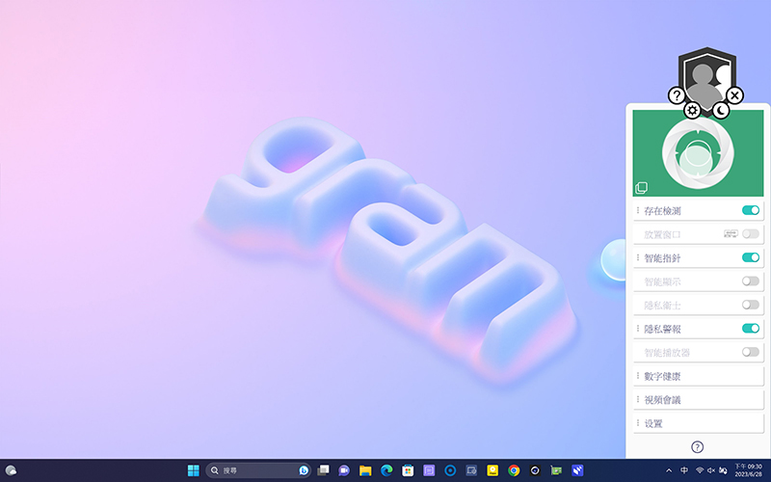Image resolution: width=771 pixels, height=482 pixels.
Task: Click the shield user avatar icon
Action: (x=706, y=75)
